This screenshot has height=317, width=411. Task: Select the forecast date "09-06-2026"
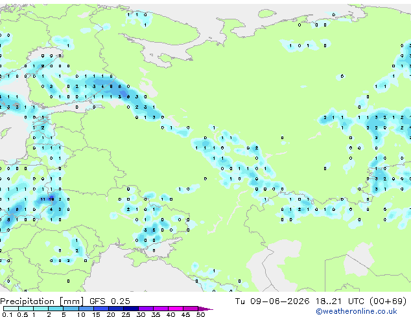[279, 301]
